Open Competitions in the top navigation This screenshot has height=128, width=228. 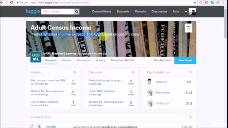(102, 11)
